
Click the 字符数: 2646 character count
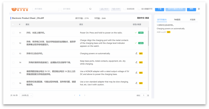[100, 18]
